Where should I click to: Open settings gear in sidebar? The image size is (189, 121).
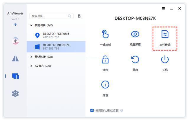pos(15,94)
